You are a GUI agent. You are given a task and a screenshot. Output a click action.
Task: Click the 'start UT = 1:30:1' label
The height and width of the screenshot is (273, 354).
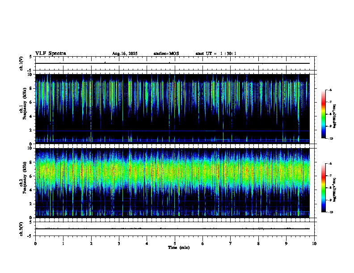216,54
